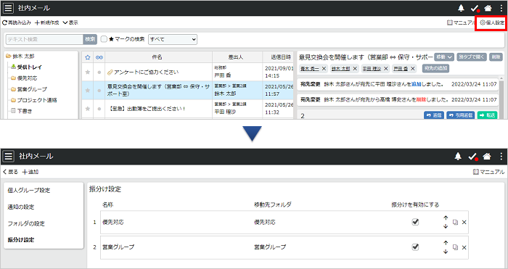
Task: Tick the ★マークの検索 checkbox
Action: tap(104, 39)
